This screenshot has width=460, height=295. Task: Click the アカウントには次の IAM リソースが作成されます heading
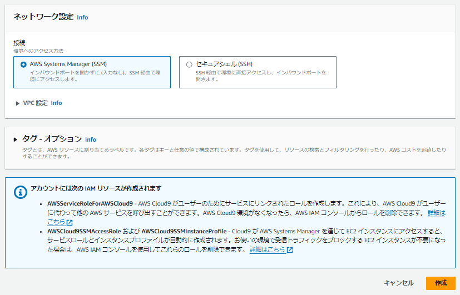[96, 188]
